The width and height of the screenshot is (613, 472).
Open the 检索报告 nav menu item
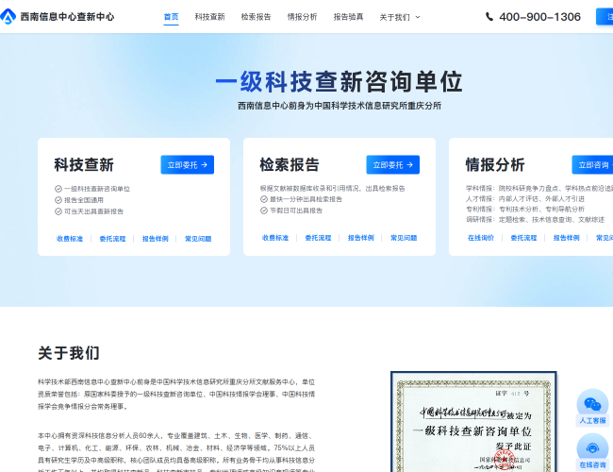pos(257,17)
